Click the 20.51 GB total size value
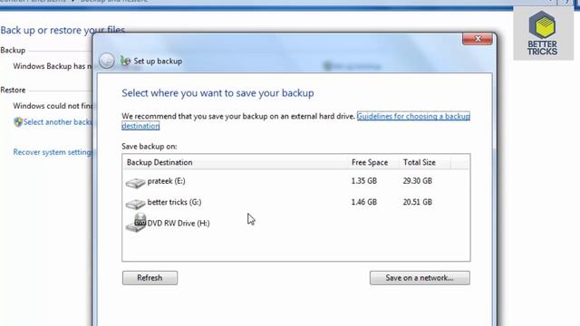The width and height of the screenshot is (580, 326). click(417, 202)
